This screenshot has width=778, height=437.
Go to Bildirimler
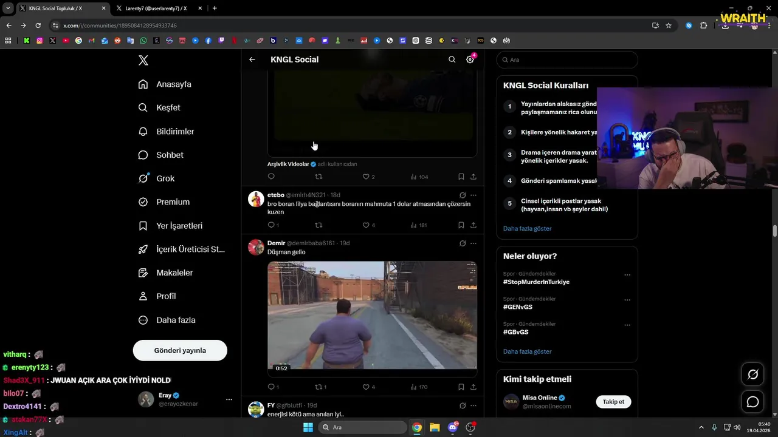tap(166, 131)
